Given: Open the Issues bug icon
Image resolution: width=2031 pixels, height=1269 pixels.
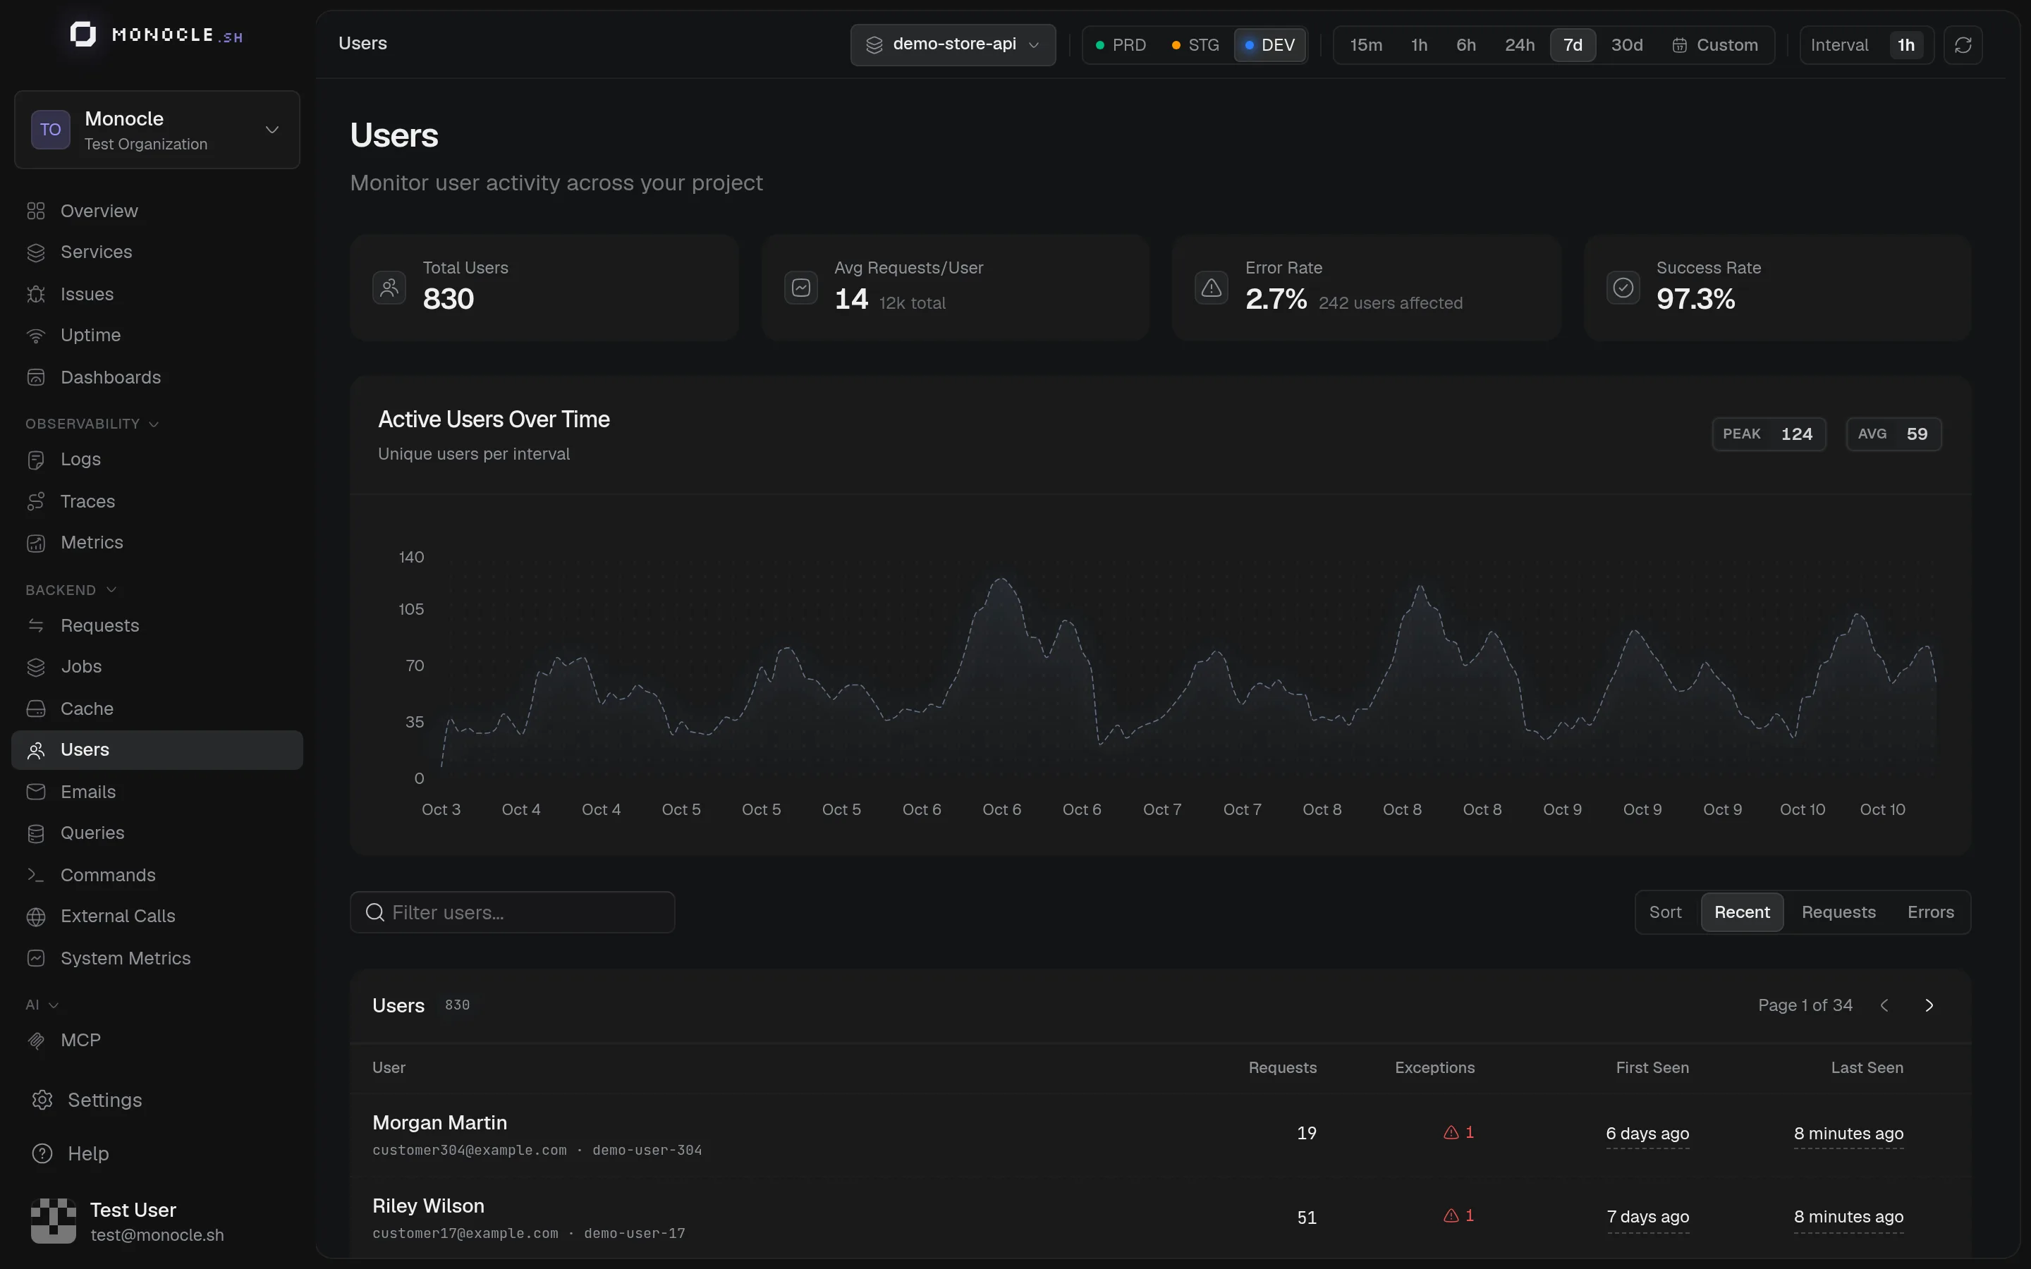Looking at the screenshot, I should click(35, 294).
